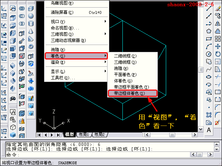
Task: Select the Clean broom solid-editing tool
Action: (22, 121)
